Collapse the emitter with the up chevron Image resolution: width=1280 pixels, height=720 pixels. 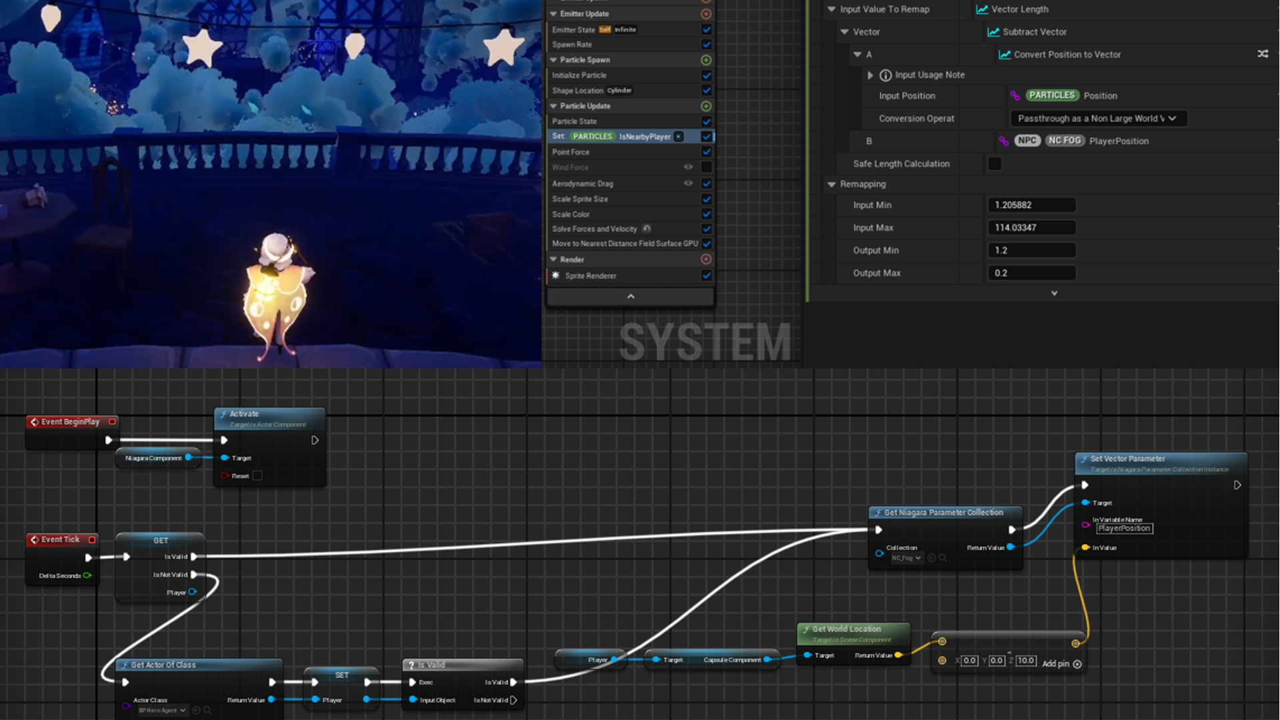pos(631,297)
